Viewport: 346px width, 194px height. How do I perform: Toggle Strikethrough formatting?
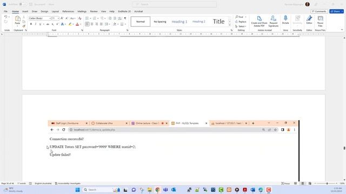(x=48, y=24)
